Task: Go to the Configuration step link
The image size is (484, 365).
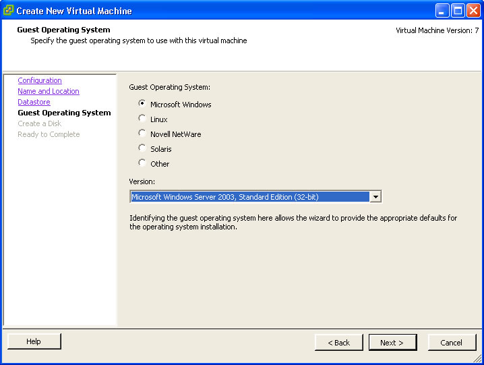Action: tap(40, 80)
